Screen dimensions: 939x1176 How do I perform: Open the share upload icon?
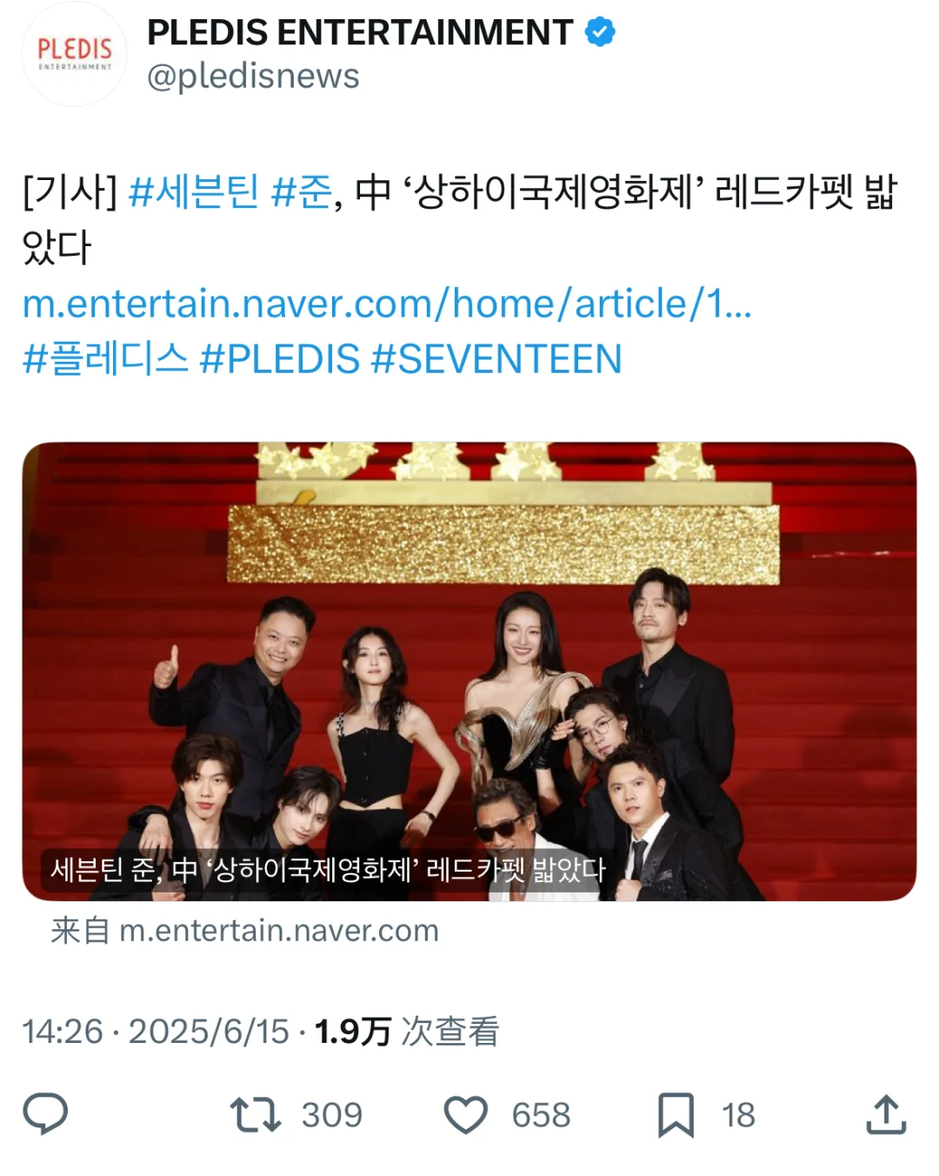(x=886, y=1114)
